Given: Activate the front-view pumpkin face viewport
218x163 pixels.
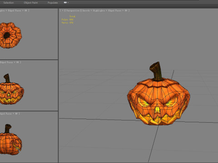Looking at the screenshot, I should coord(29,86).
